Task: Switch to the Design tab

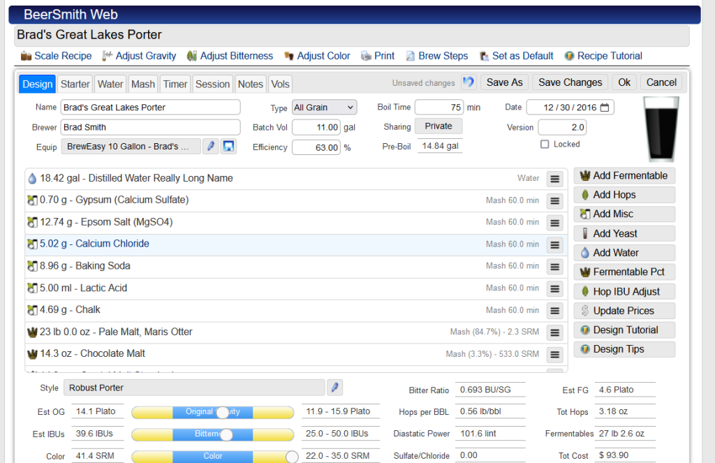Action: (x=38, y=84)
